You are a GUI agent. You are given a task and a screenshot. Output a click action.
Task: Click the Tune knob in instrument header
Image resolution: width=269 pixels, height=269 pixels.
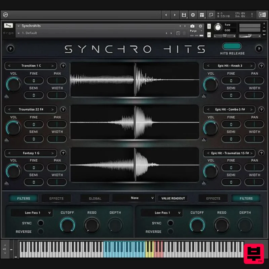[218, 28]
